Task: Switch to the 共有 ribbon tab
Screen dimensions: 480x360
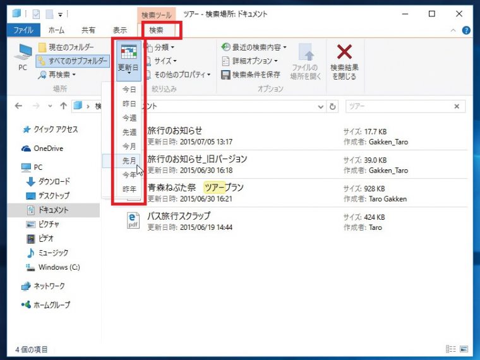Action: [88, 30]
